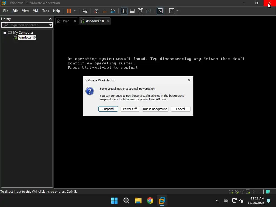276x207 pixels.
Task: Click the Unity mode toolbar icon
Action: click(x=149, y=11)
